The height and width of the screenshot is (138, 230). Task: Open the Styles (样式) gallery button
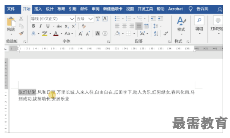point(181,26)
